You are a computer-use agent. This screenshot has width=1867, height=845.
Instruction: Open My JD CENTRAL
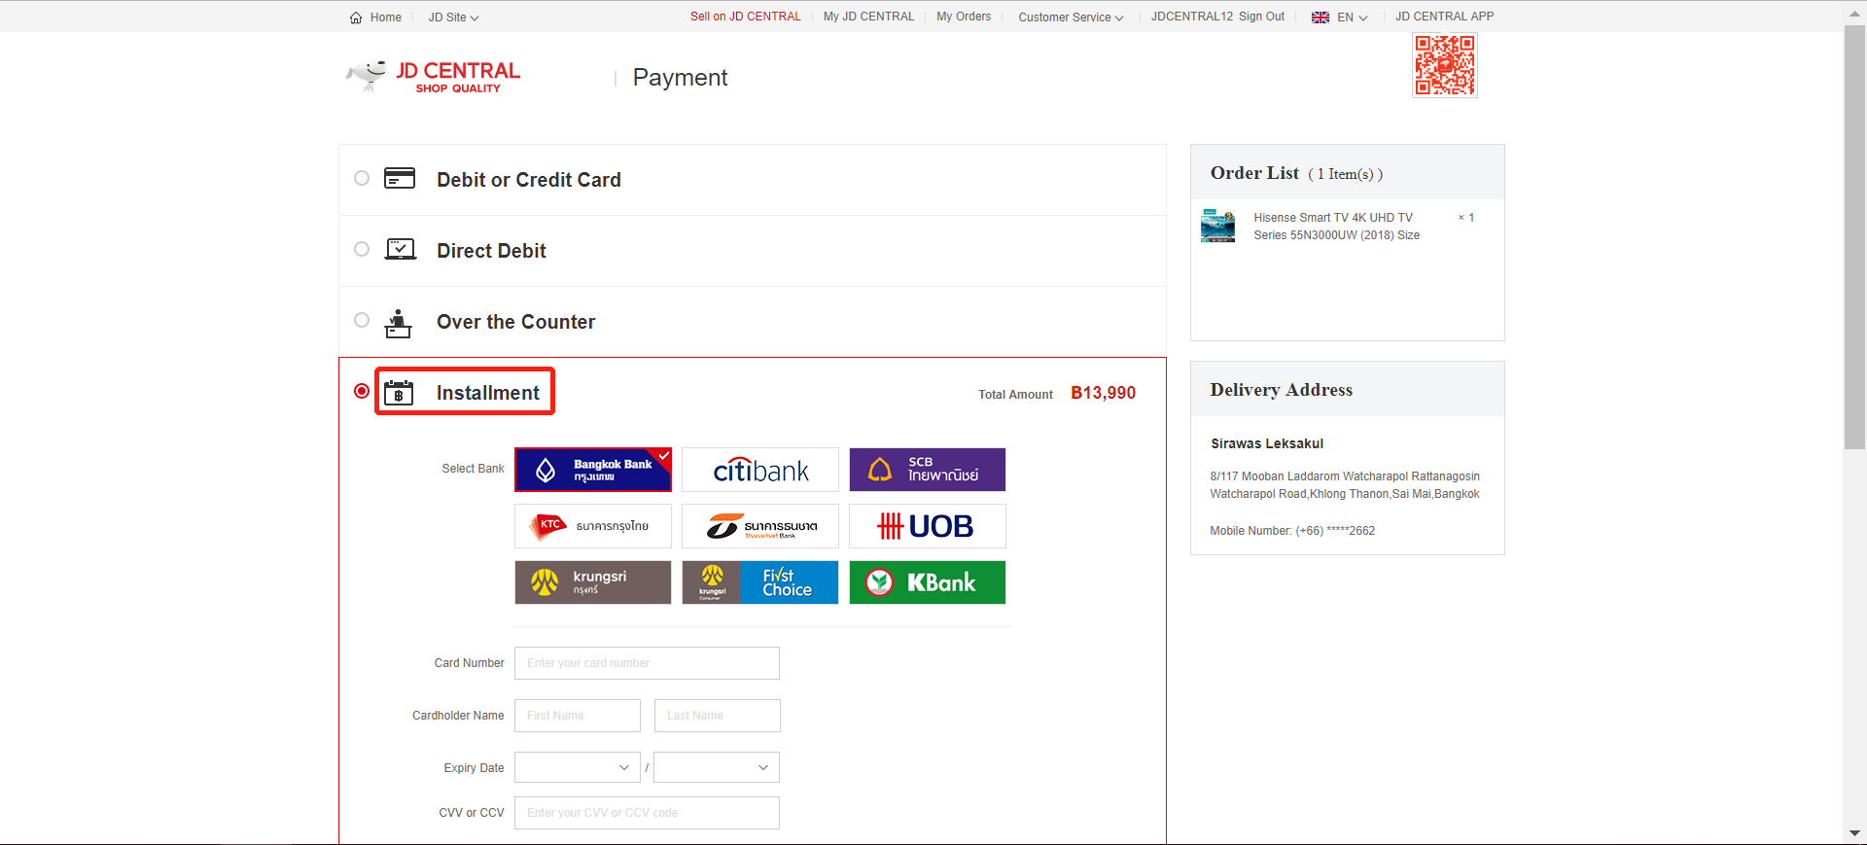869,17
